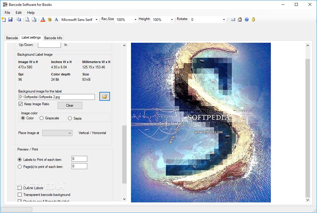Click the settings panel scrollbar thumb
317x213 pixels.
pos(124,154)
